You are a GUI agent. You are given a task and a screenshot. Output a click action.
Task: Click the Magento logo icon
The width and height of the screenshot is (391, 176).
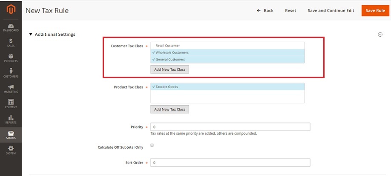pos(11,10)
